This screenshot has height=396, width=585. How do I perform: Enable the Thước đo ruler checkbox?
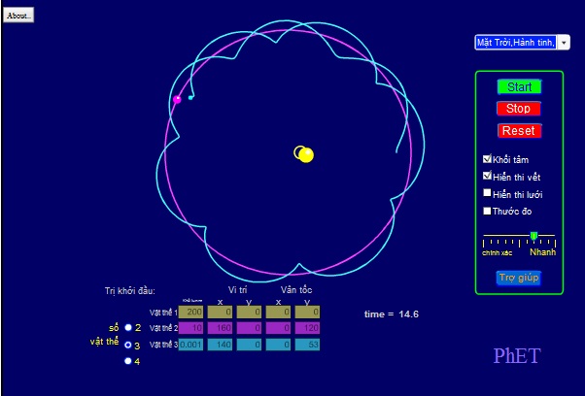click(488, 211)
